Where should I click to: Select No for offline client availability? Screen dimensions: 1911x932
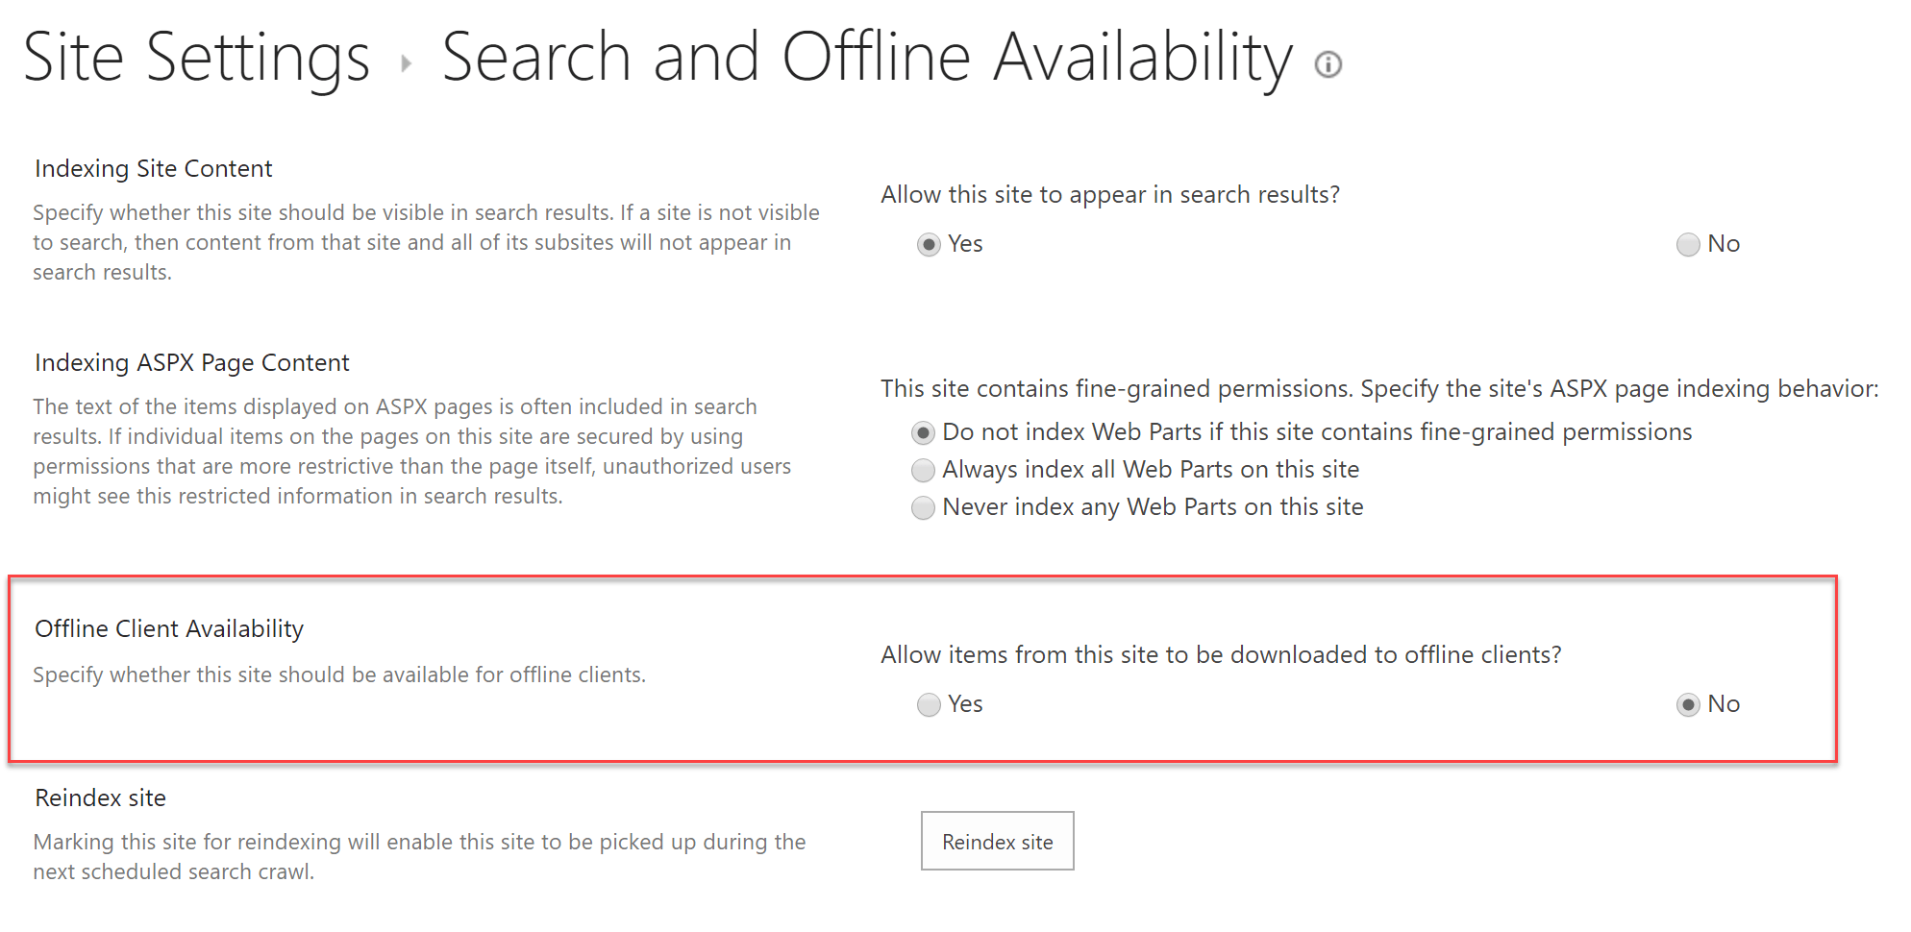[1689, 705]
